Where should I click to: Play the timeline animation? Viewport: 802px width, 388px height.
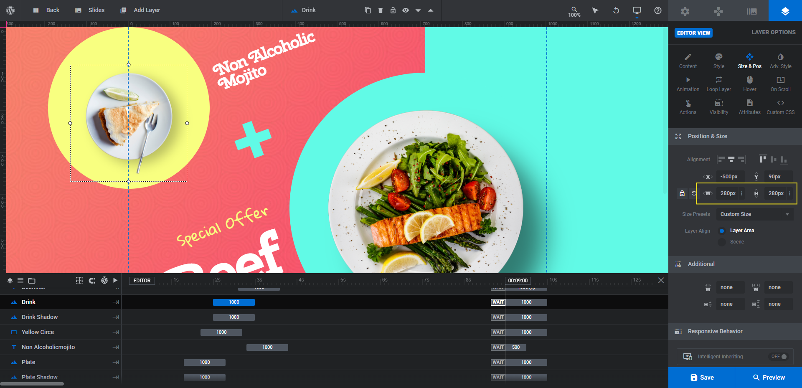click(x=115, y=280)
